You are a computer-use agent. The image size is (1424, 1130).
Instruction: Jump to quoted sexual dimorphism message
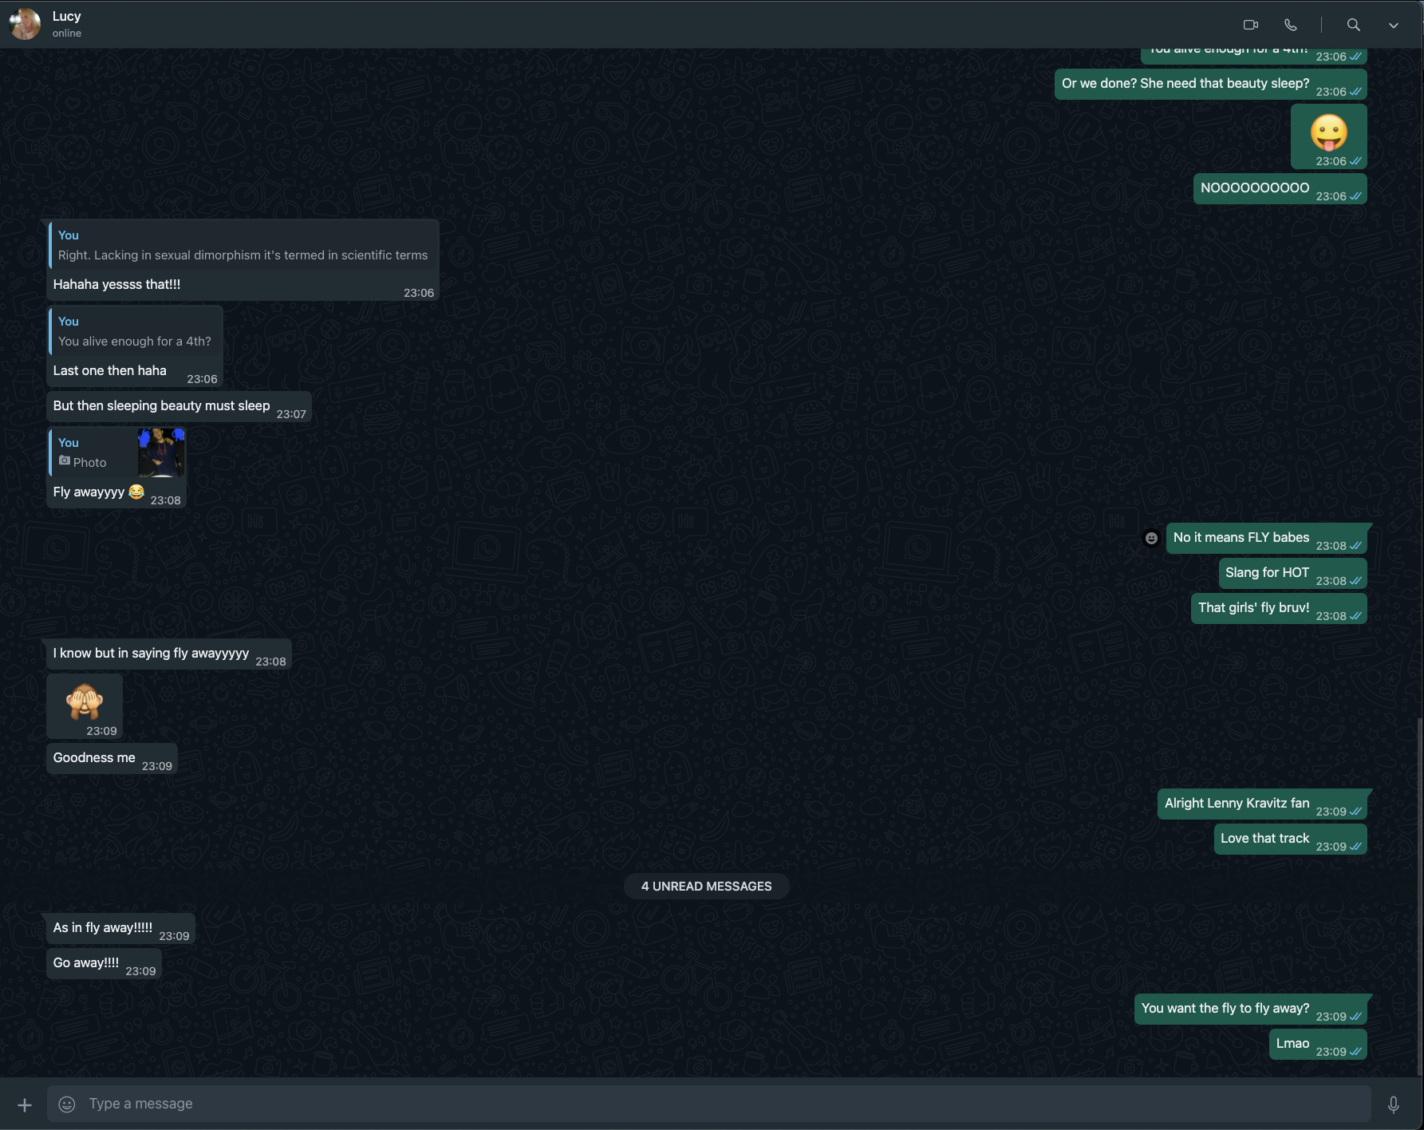243,246
